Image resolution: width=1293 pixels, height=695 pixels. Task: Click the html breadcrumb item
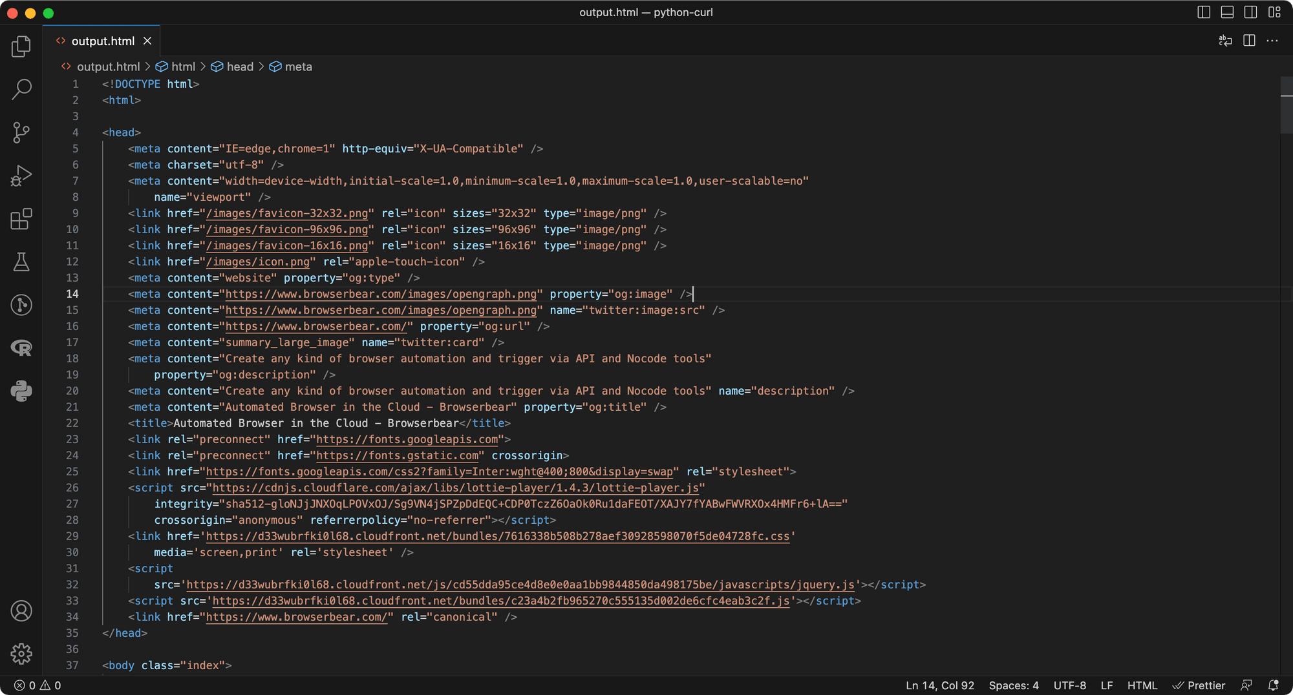(x=183, y=67)
